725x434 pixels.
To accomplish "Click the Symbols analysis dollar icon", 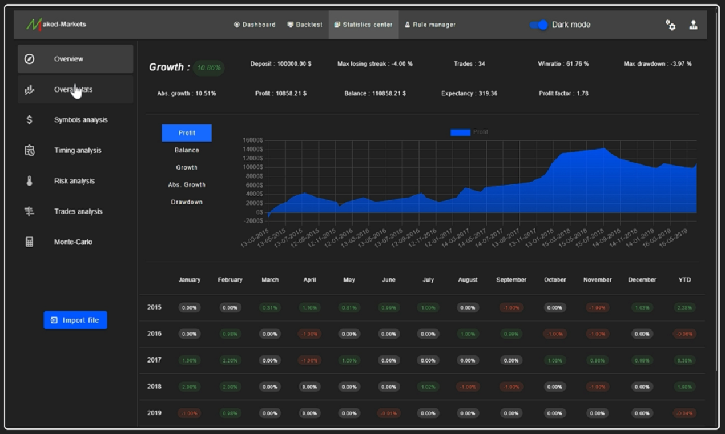I will [30, 120].
